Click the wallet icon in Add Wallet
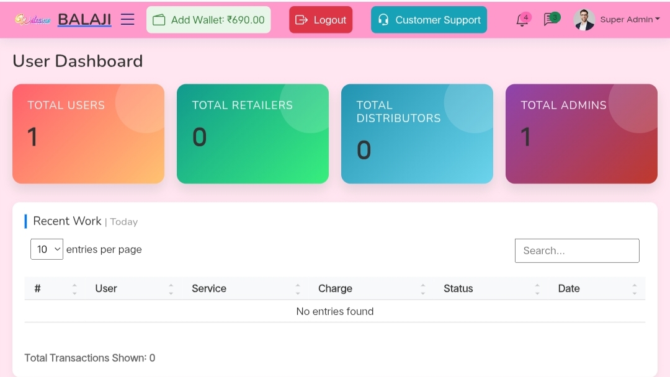This screenshot has width=670, height=377. [x=159, y=20]
